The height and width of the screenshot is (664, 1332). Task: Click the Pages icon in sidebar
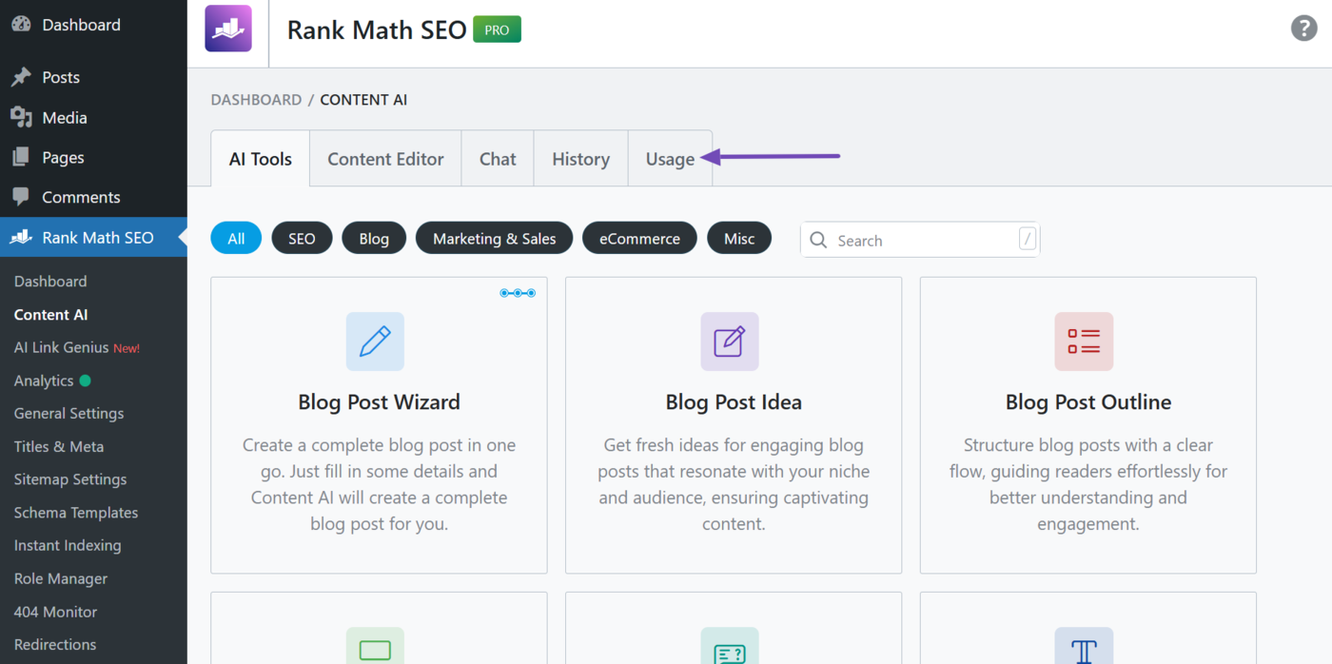[21, 157]
